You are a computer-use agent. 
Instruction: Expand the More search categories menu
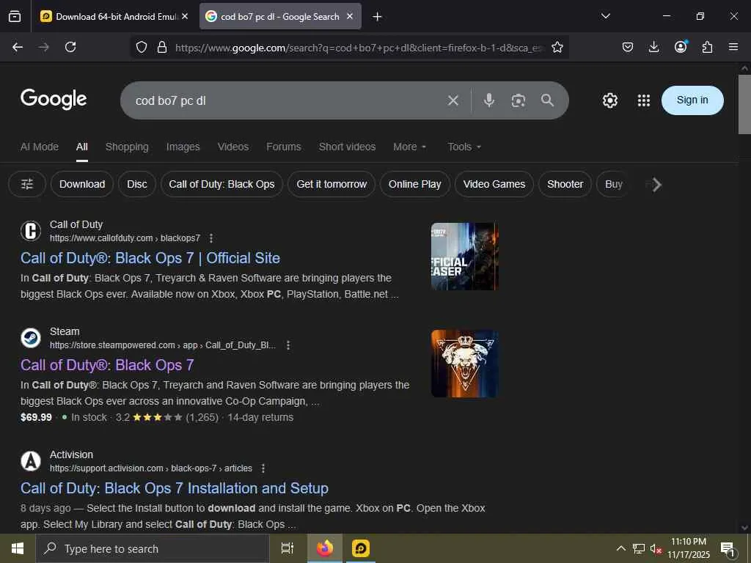pos(409,147)
